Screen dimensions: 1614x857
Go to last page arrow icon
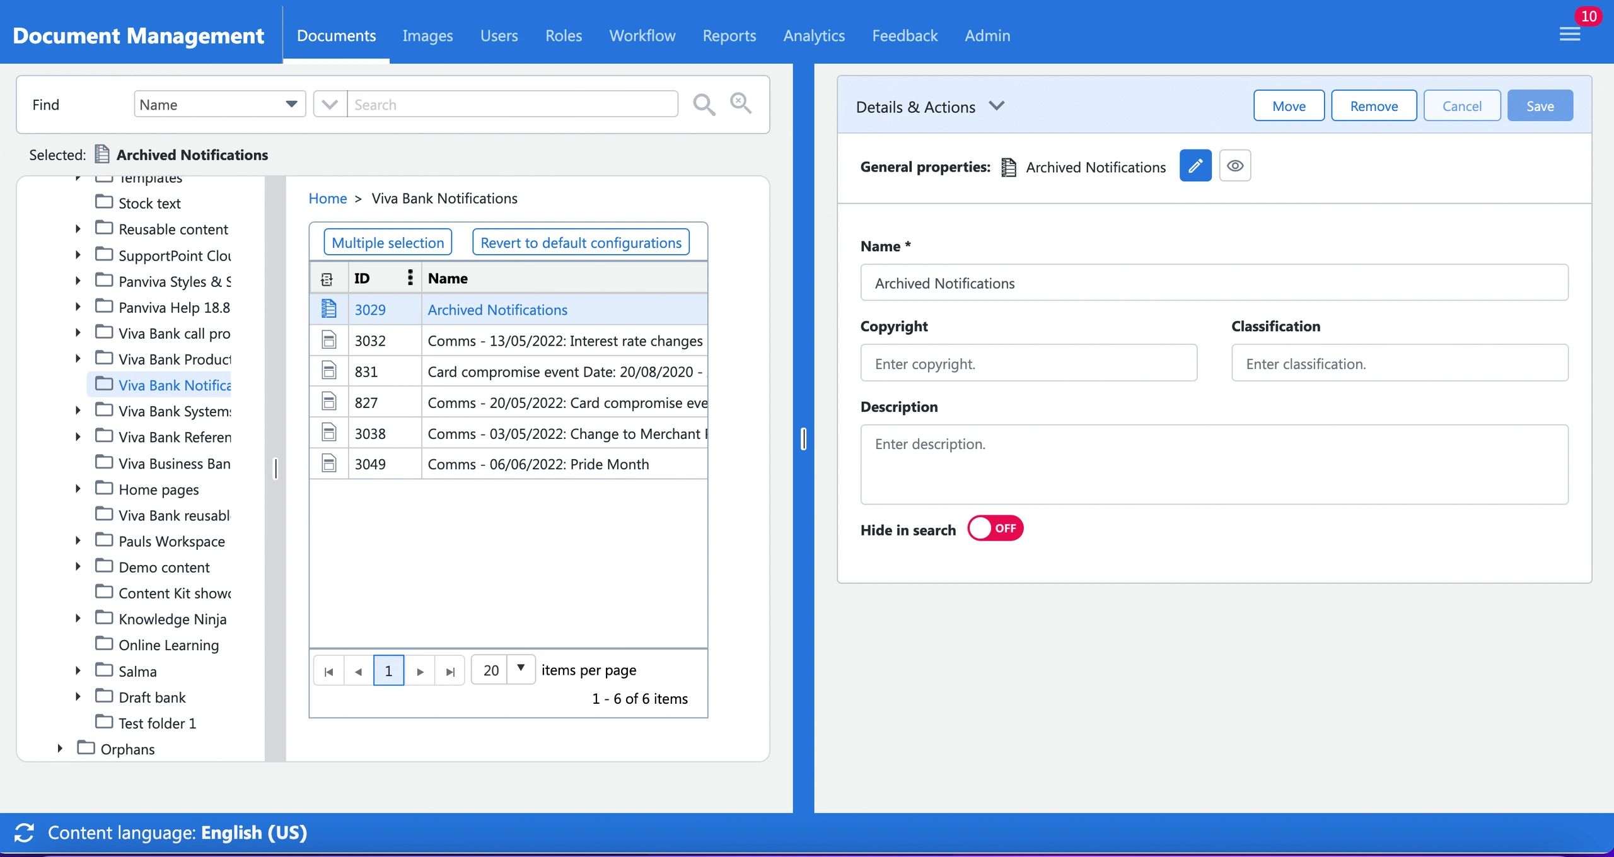(x=450, y=672)
